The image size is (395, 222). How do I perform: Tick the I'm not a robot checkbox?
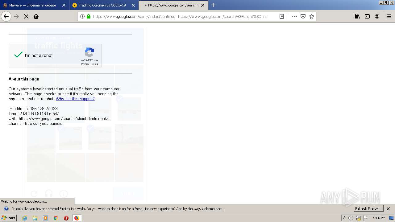click(19, 55)
